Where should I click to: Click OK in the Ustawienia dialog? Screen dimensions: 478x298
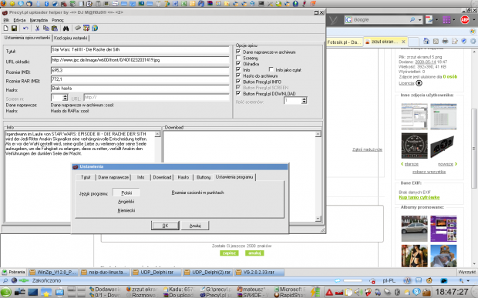pos(165,226)
